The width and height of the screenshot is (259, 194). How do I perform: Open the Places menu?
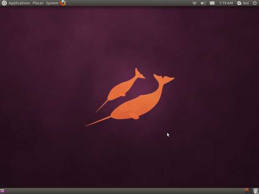tap(38, 3)
